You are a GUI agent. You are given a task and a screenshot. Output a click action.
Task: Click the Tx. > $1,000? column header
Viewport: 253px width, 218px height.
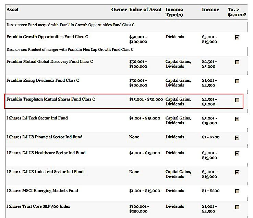237,12
